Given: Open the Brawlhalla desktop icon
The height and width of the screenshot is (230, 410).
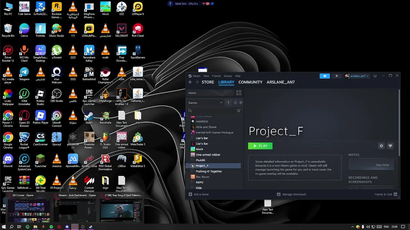Looking at the screenshot, I should pyautogui.click(x=105, y=118).
